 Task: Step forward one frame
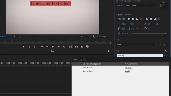coord(59,47)
